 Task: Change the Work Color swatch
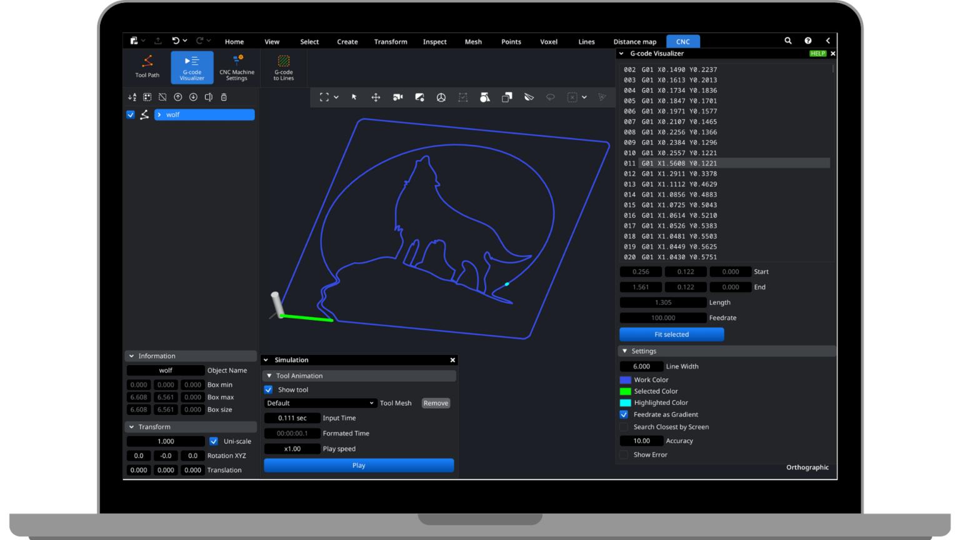pos(625,380)
